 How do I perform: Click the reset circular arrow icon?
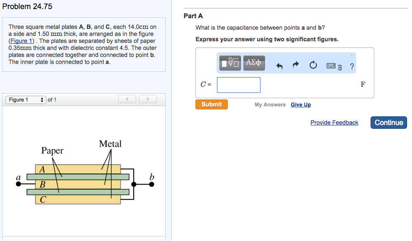pos(313,65)
